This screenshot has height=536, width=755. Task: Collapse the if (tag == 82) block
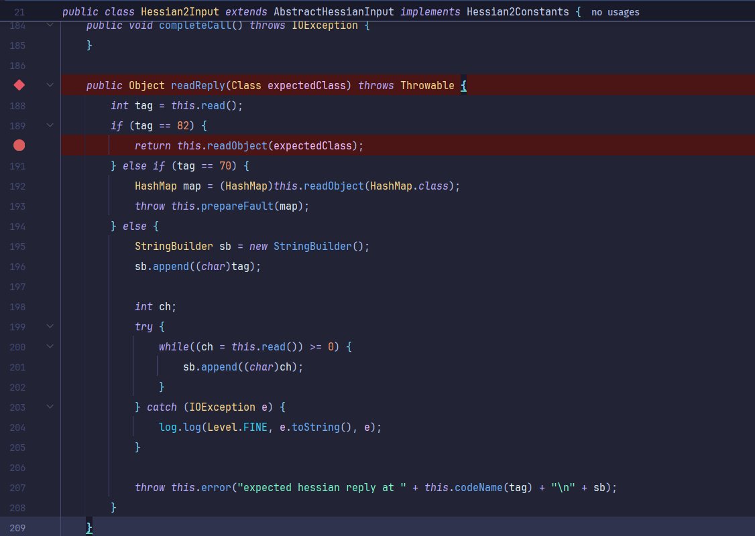pyautogui.click(x=50, y=125)
